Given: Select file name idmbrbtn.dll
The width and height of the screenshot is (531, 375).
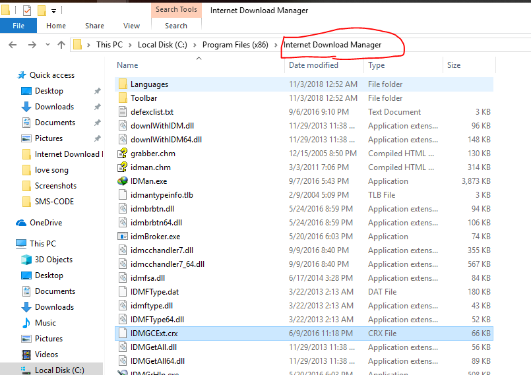Looking at the screenshot, I should 152,209.
